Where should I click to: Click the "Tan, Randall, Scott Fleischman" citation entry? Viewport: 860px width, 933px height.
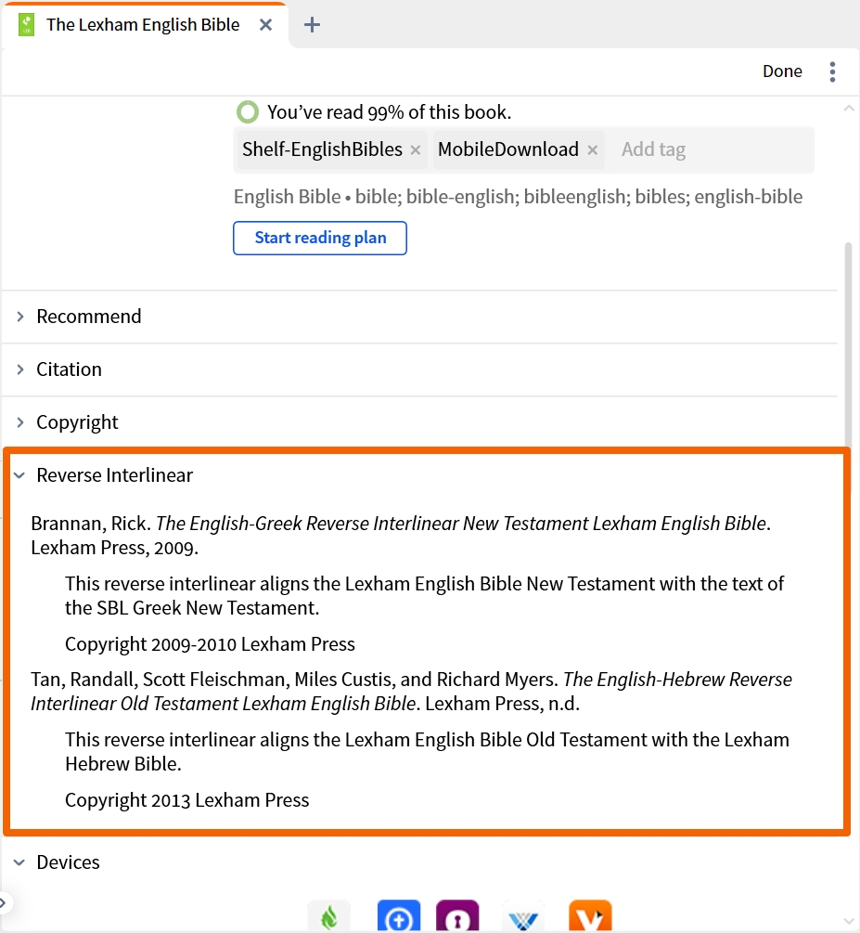412,692
